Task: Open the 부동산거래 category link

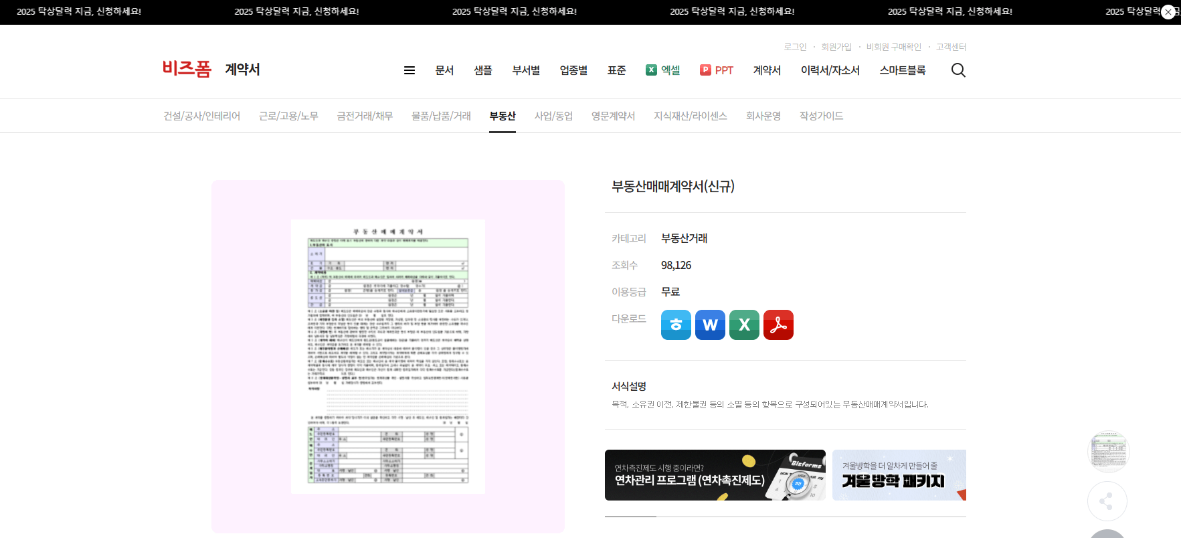Action: (x=684, y=238)
